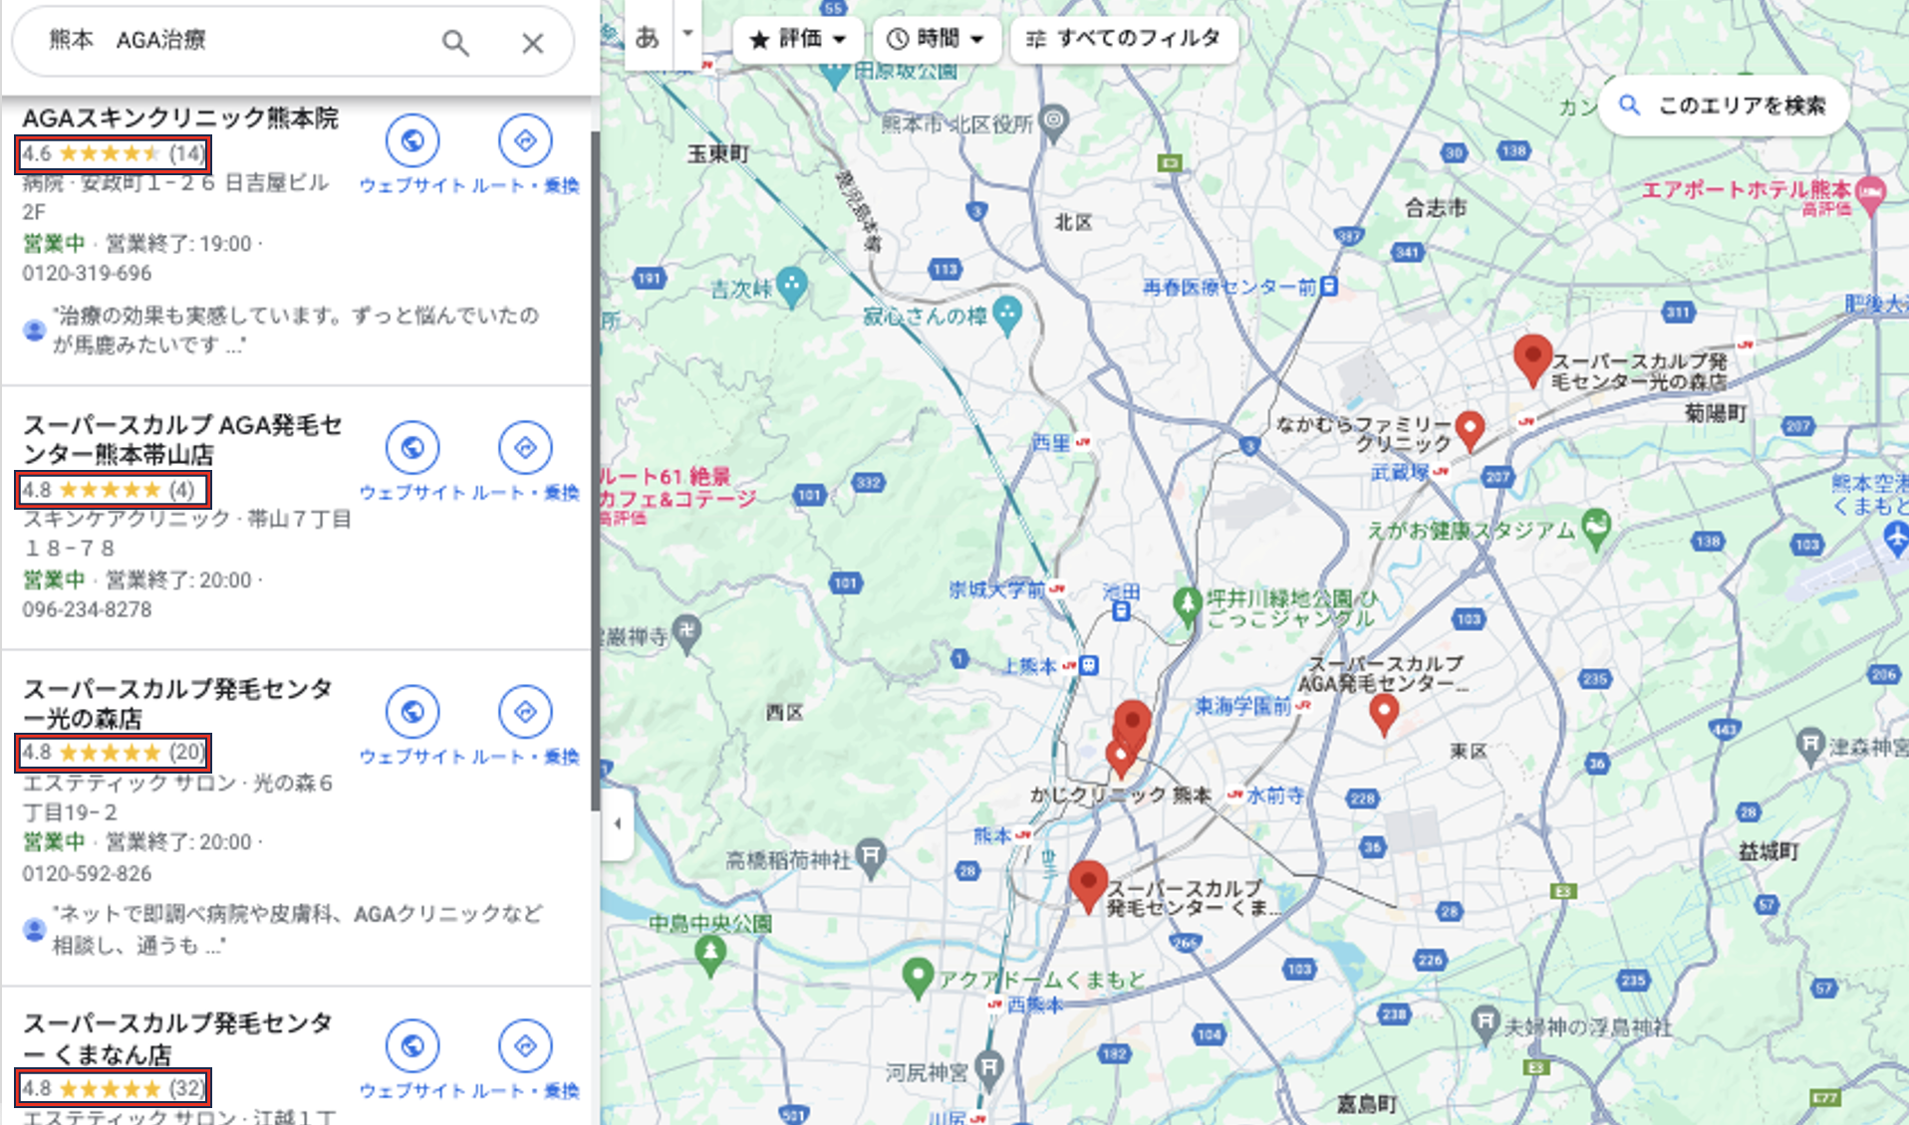Click the 上熊本 station icon
The image size is (1909, 1125).
(x=1089, y=665)
